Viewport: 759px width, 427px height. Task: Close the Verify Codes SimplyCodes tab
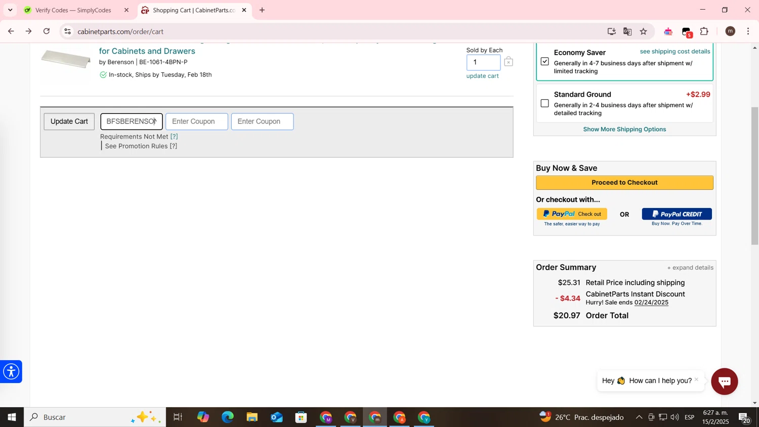tap(126, 10)
